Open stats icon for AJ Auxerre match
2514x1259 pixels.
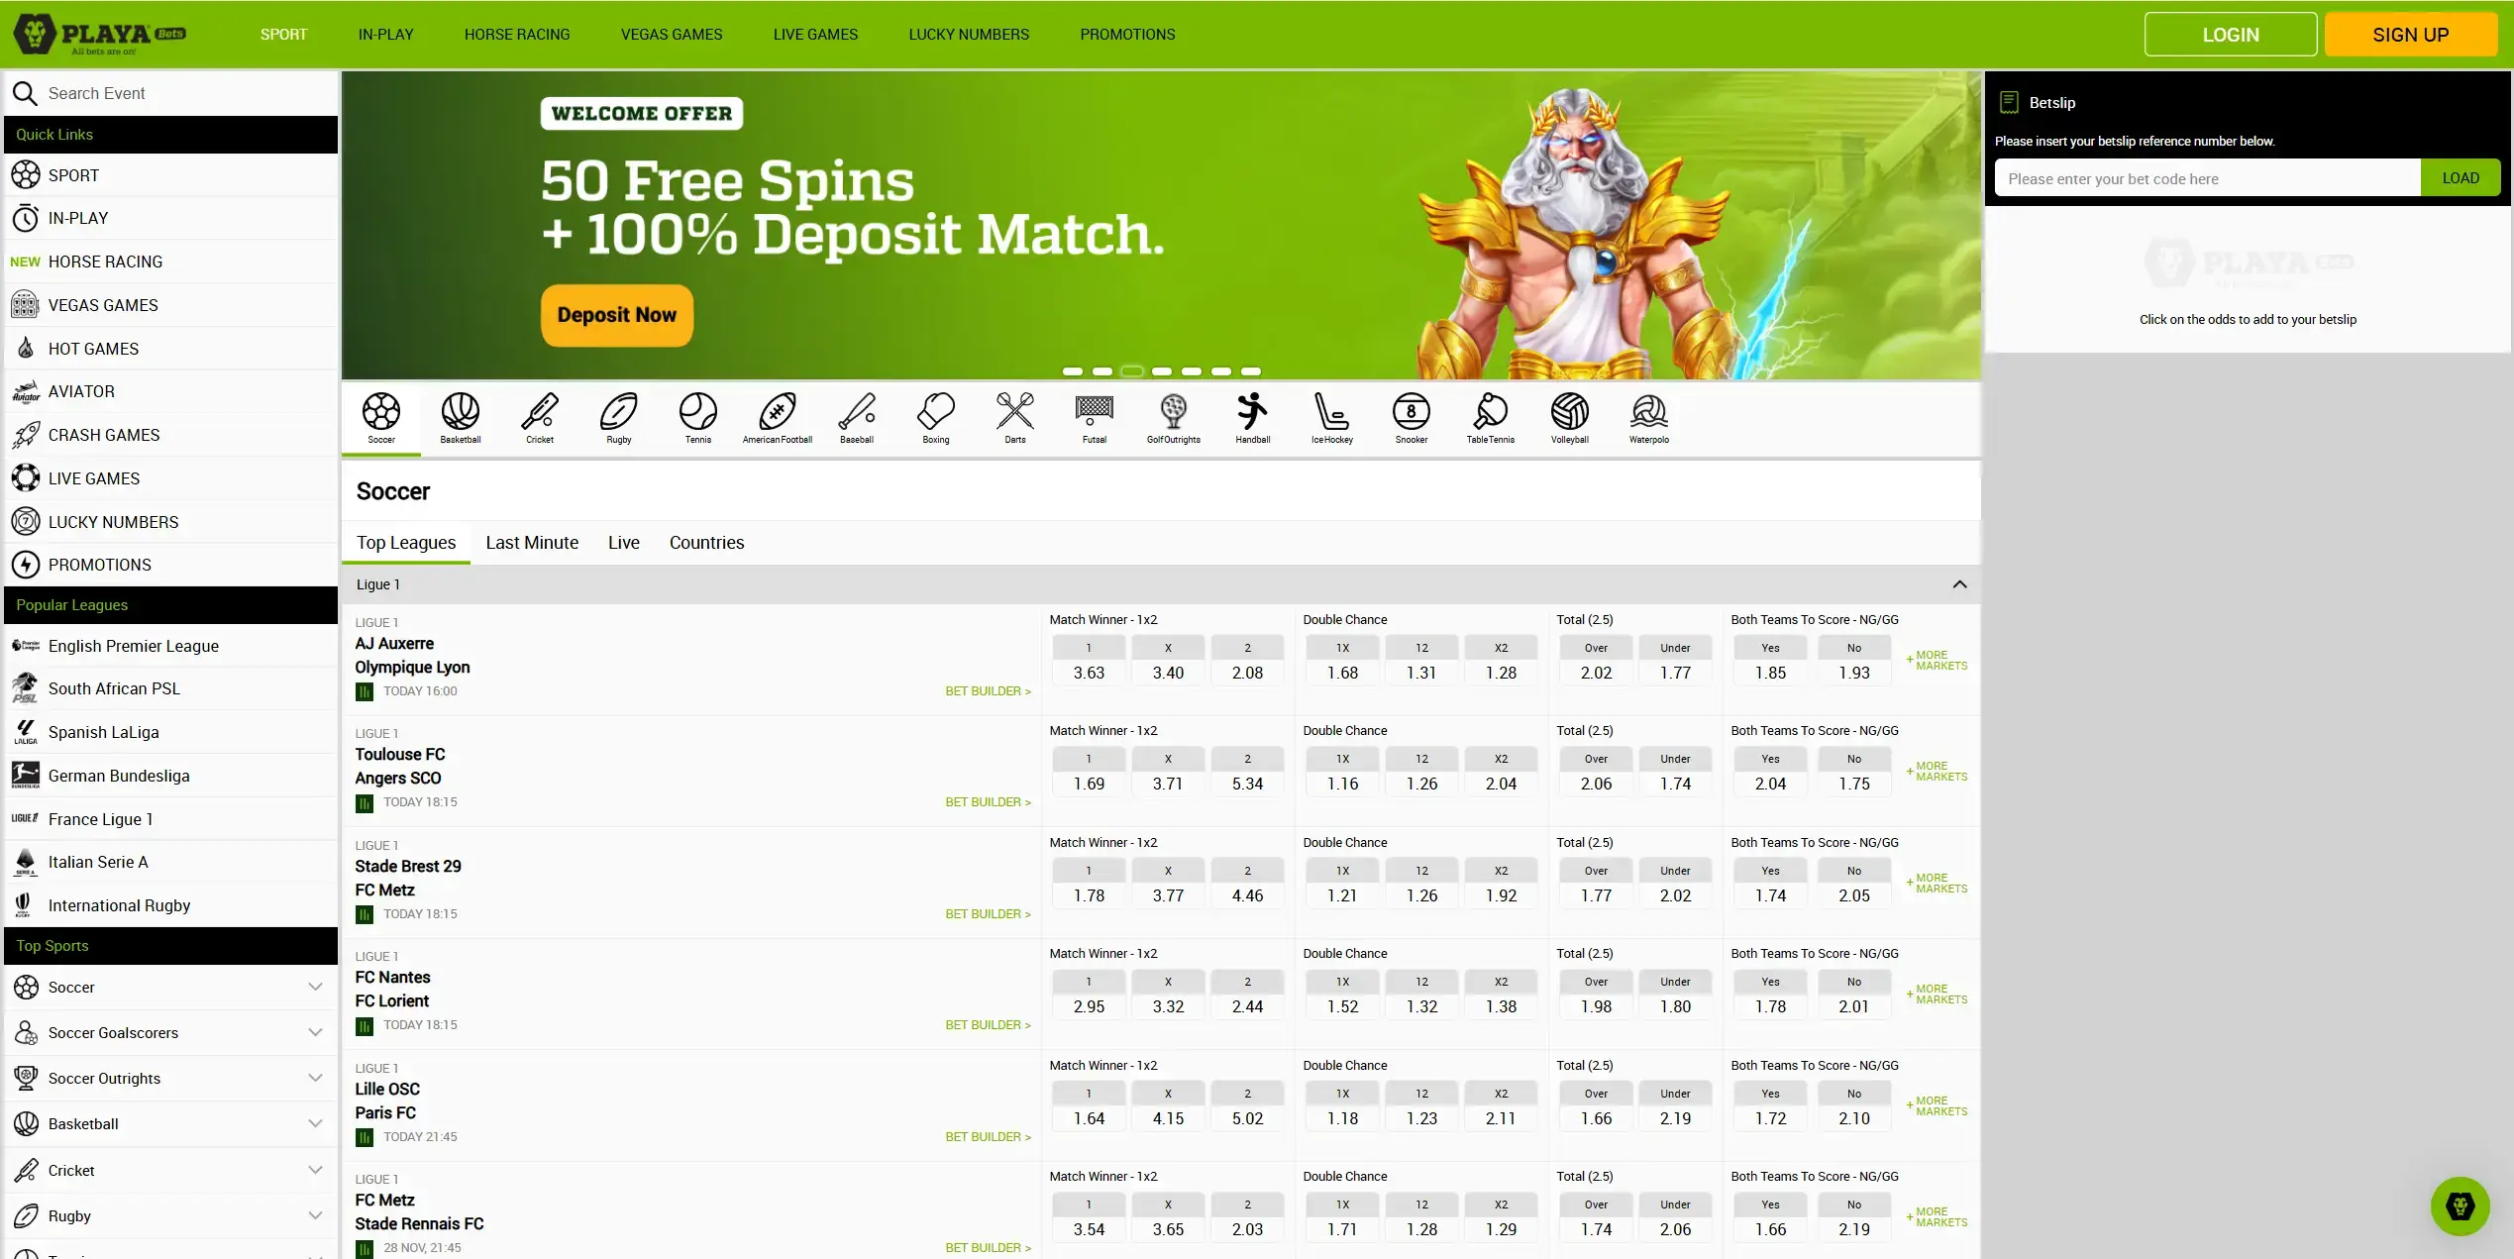point(365,692)
